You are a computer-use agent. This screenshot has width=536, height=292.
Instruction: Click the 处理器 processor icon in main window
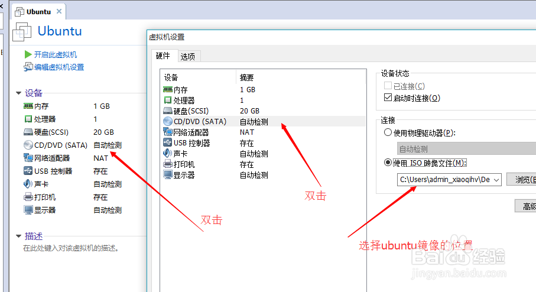coord(28,119)
